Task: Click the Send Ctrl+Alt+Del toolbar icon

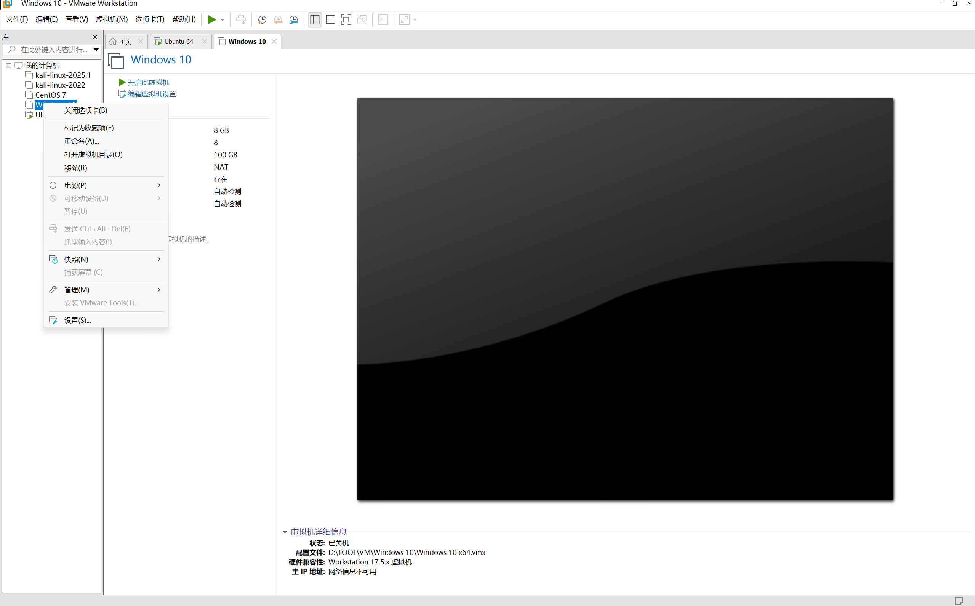Action: [241, 20]
